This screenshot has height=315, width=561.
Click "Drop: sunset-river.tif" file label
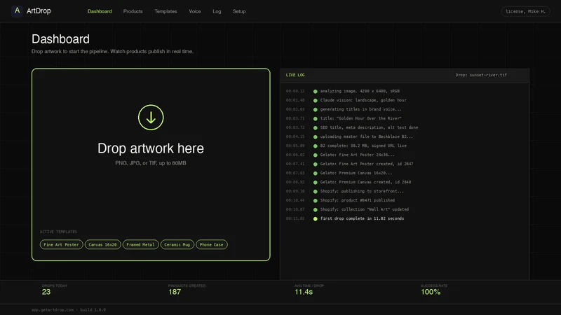[x=481, y=75]
